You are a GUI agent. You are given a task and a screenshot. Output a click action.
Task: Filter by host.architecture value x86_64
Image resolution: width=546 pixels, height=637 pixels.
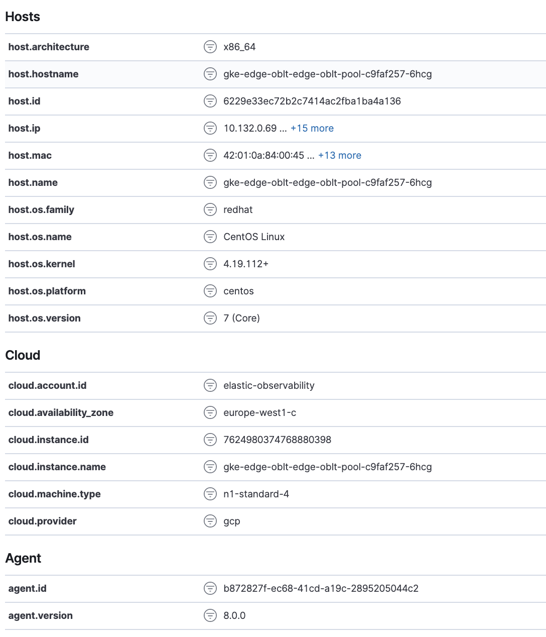click(x=210, y=47)
